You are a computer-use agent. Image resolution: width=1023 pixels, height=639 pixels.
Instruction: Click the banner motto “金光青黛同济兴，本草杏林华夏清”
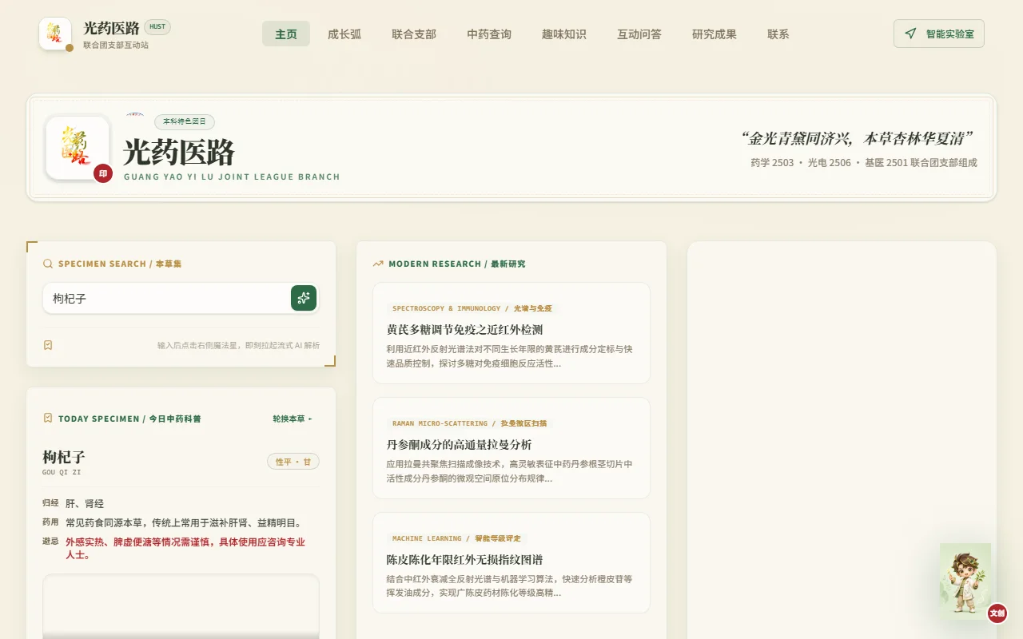pyautogui.click(x=859, y=138)
